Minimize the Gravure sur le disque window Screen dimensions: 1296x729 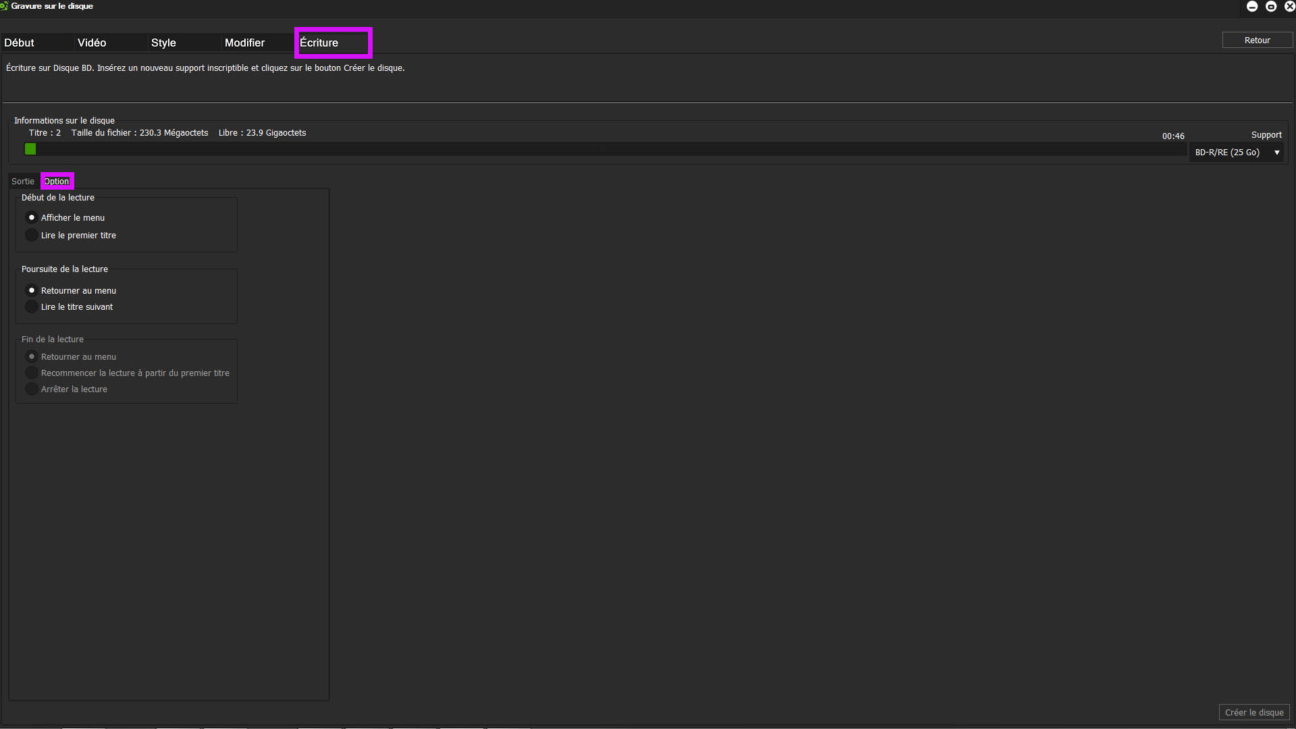pyautogui.click(x=1252, y=6)
